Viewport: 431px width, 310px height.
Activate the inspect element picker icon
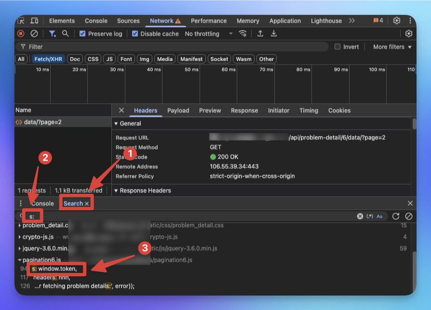(x=21, y=21)
